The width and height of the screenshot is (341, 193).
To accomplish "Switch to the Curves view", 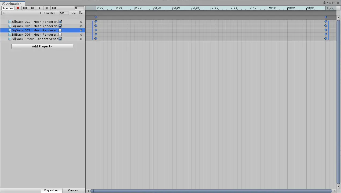I will pyautogui.click(x=73, y=190).
